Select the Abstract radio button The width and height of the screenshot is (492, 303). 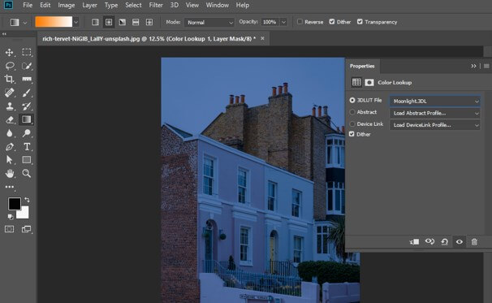352,112
